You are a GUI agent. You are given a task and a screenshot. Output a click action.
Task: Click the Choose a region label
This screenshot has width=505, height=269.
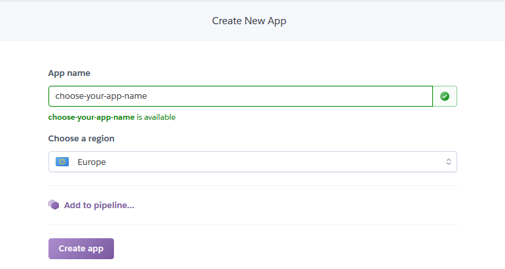click(x=81, y=138)
